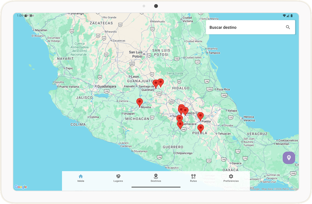Tap the Oaxaca city label
312x204 pixels.
pos(237,163)
